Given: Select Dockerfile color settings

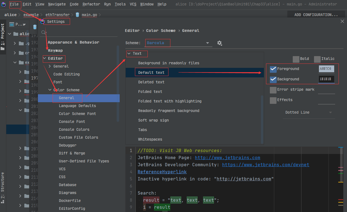Looking at the screenshot, I should [70, 201].
